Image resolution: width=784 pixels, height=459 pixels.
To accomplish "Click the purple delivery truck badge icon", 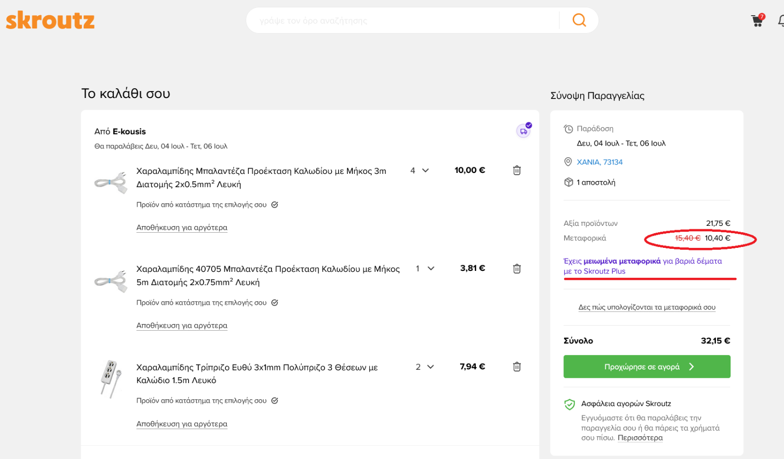I will [x=524, y=130].
